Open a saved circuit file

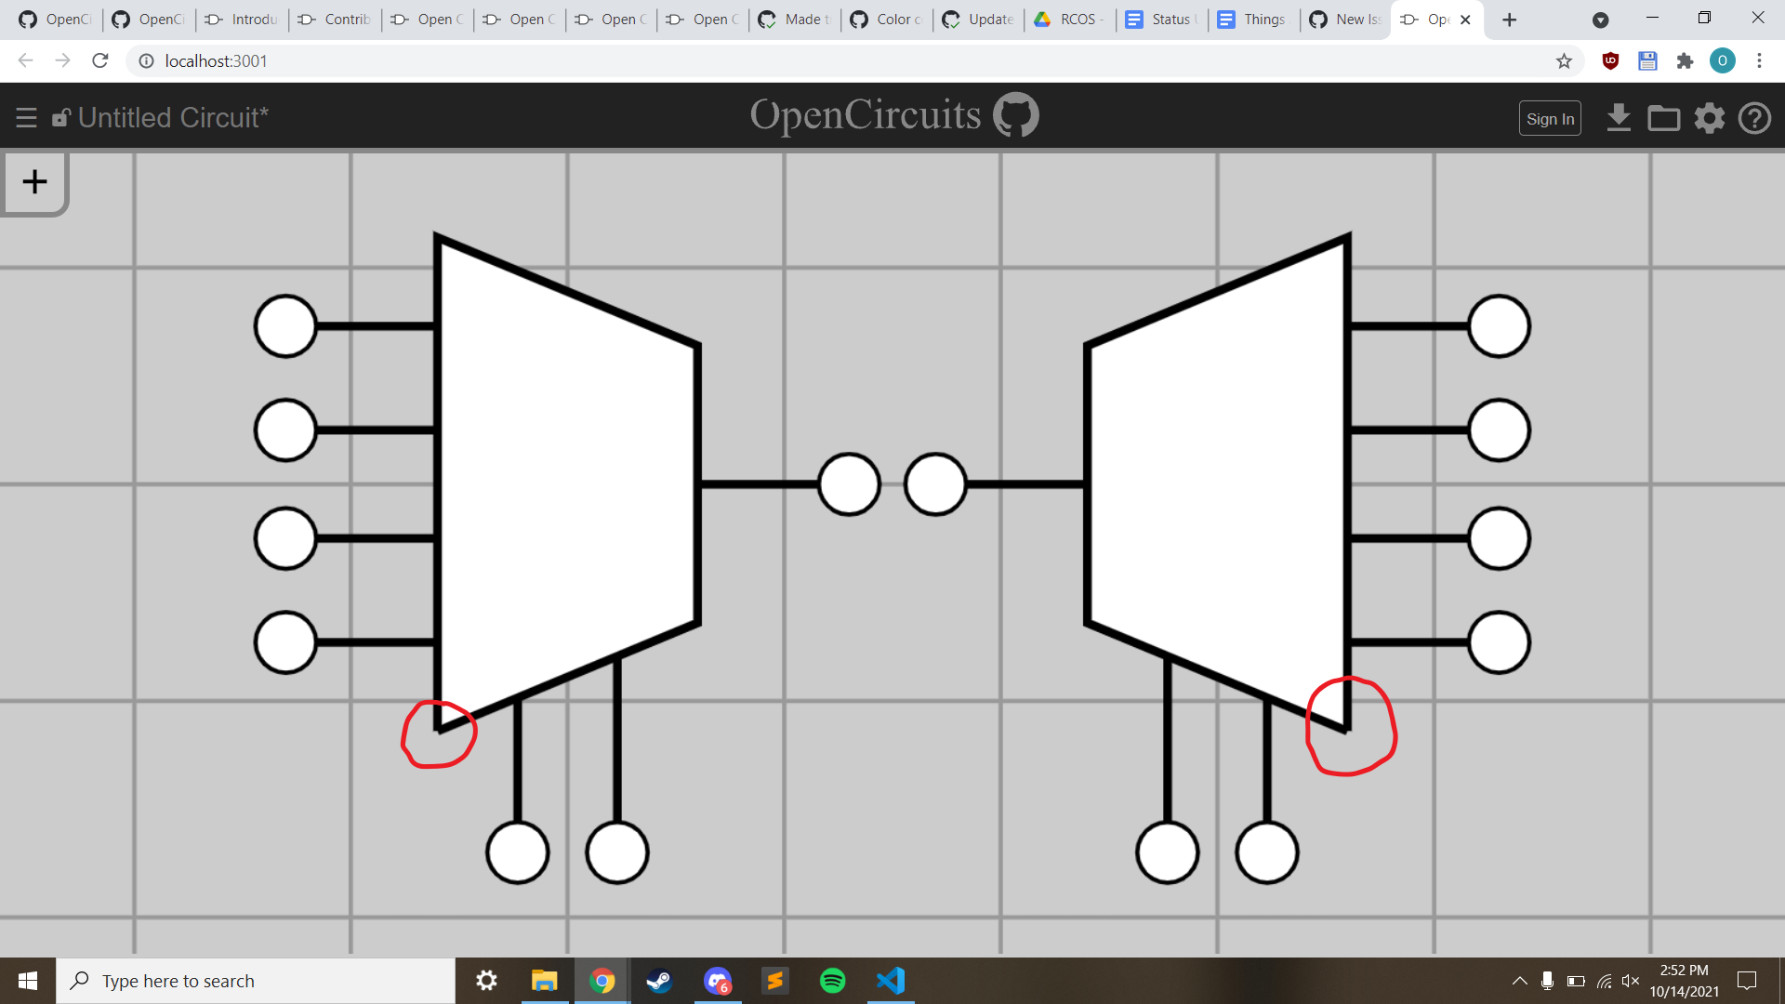tap(1663, 118)
